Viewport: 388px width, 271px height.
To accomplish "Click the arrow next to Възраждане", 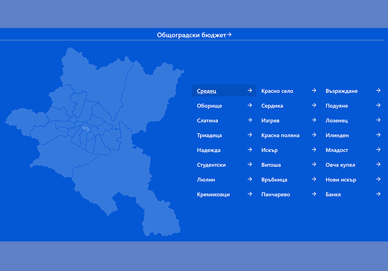I will click(378, 91).
